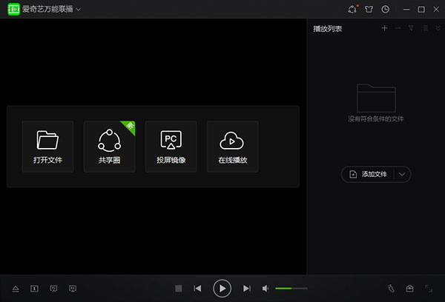Collapse playlist with double chevron icon

[436, 28]
